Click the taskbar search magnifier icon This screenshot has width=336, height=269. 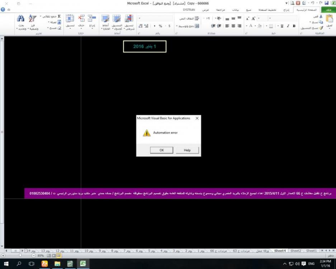(19, 264)
